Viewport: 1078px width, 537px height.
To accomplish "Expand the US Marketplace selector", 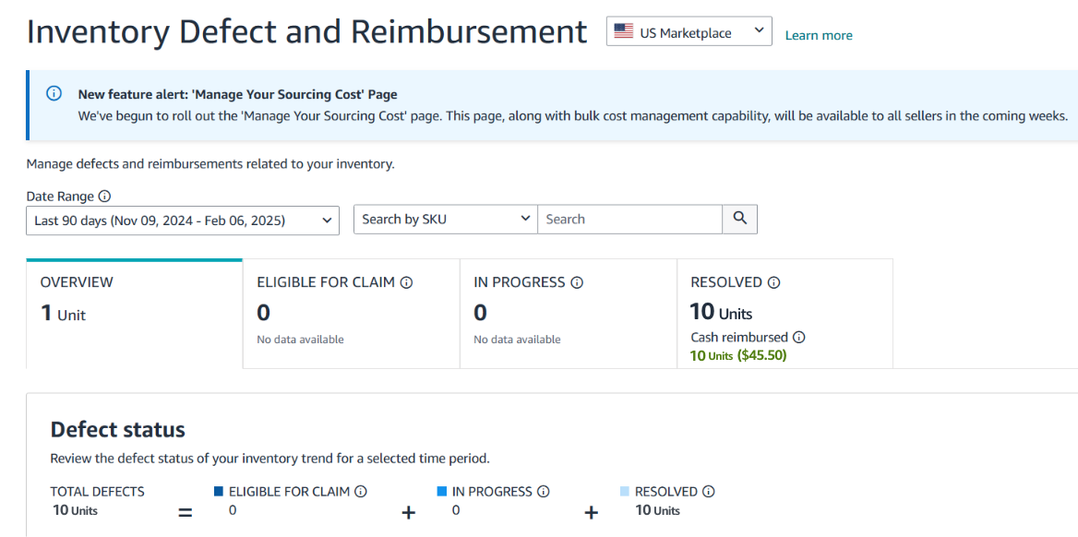I will click(759, 30).
